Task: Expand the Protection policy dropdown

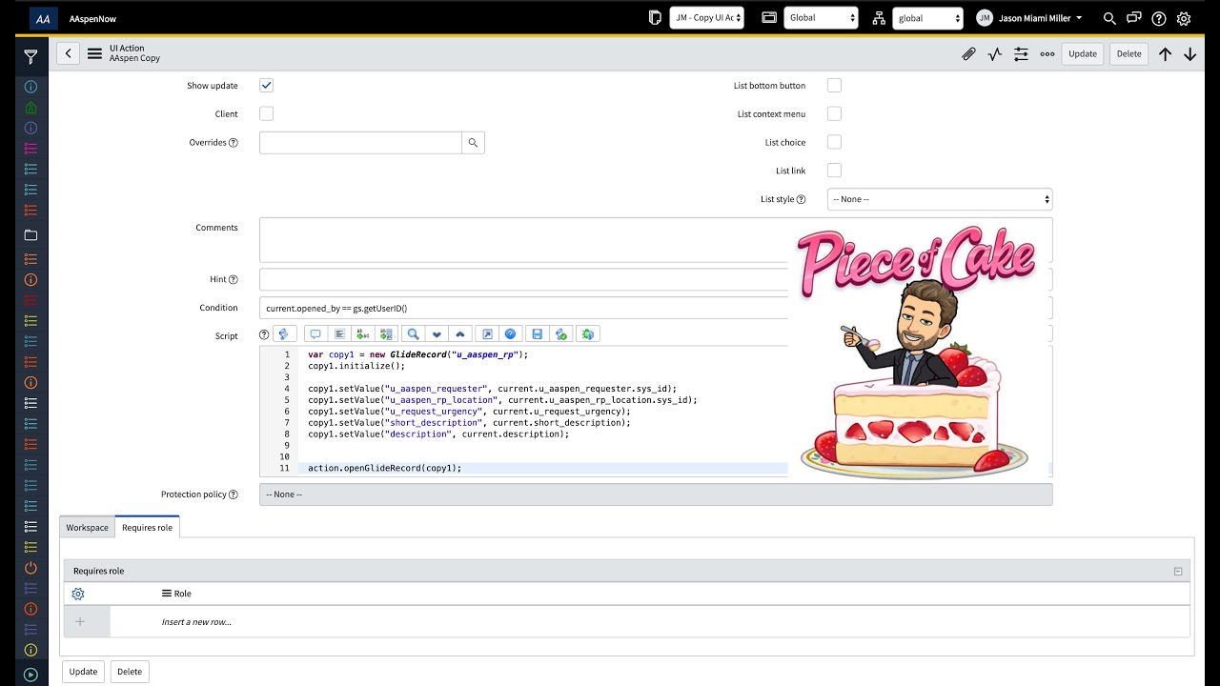Action: 656,494
